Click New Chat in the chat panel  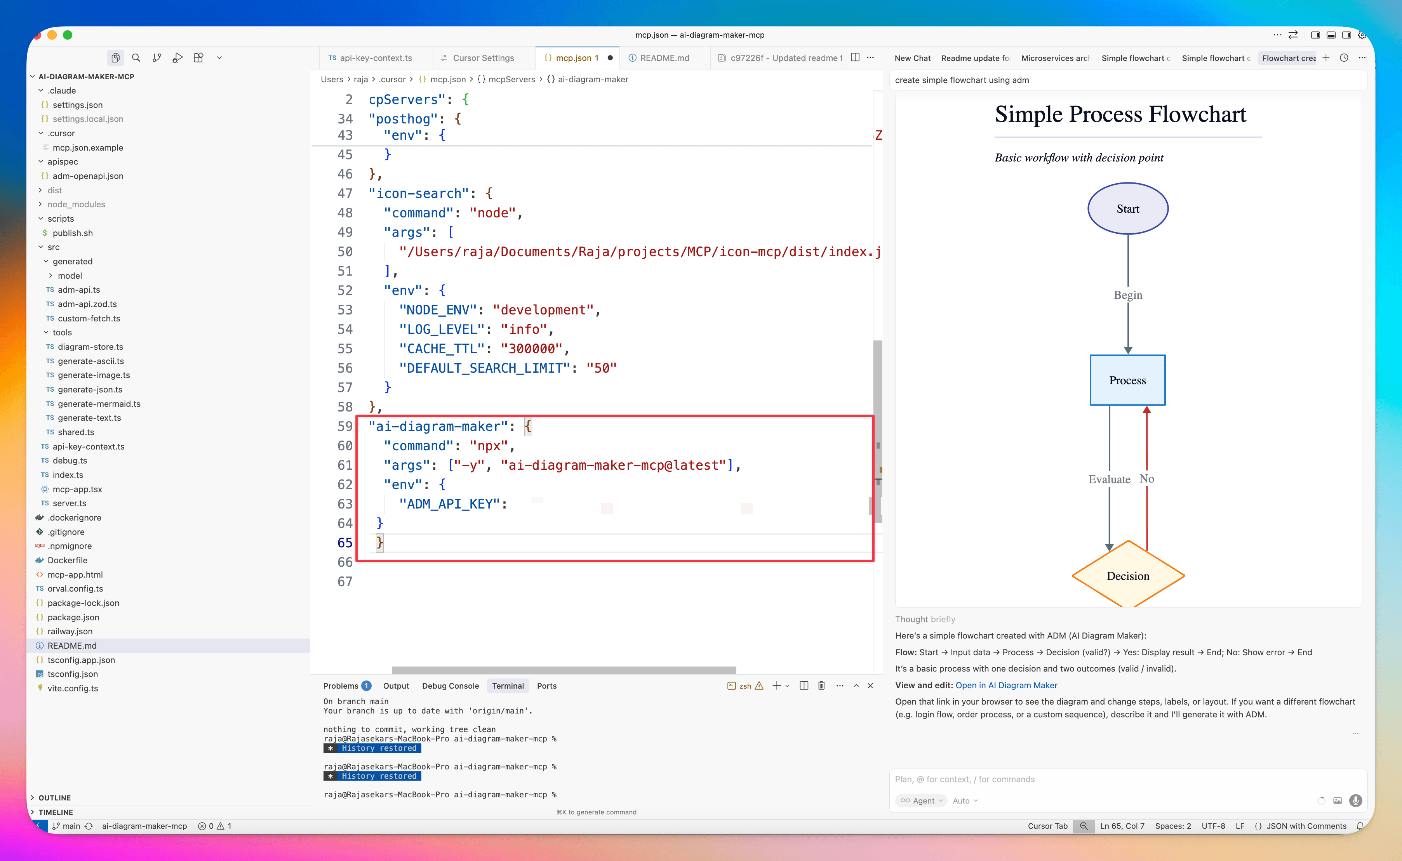tap(912, 57)
